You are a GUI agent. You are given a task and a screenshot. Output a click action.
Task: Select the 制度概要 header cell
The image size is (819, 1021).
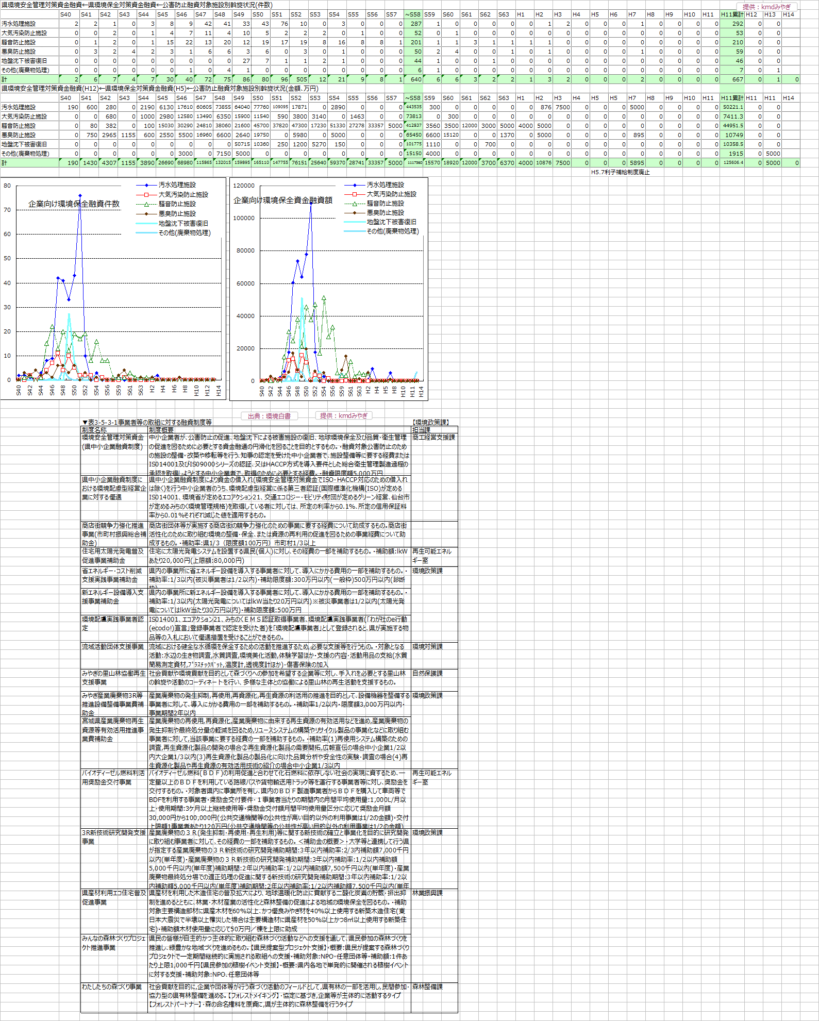click(279, 430)
